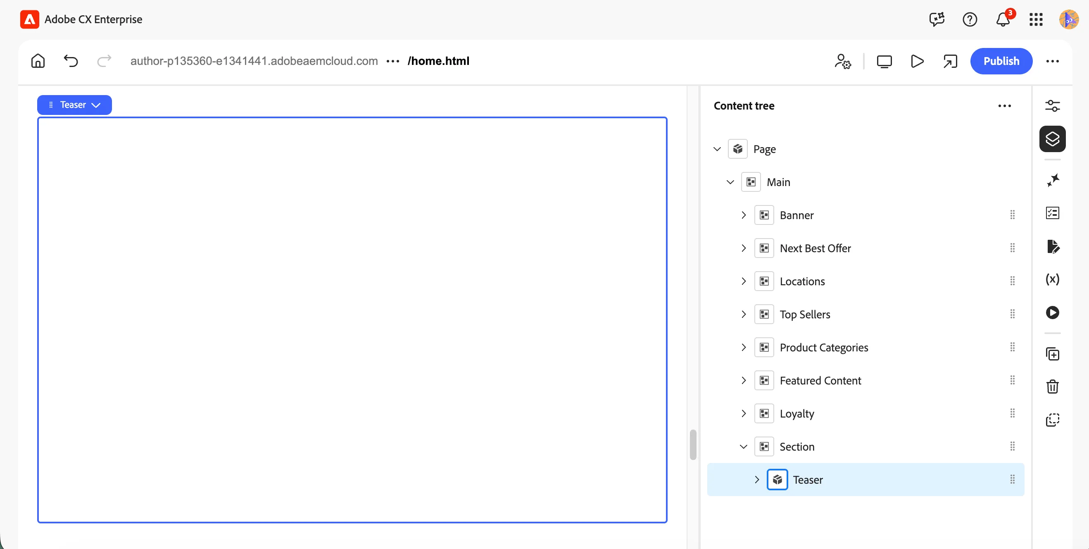This screenshot has height=549, width=1089.
Task: Undo the last change
Action: 71,61
